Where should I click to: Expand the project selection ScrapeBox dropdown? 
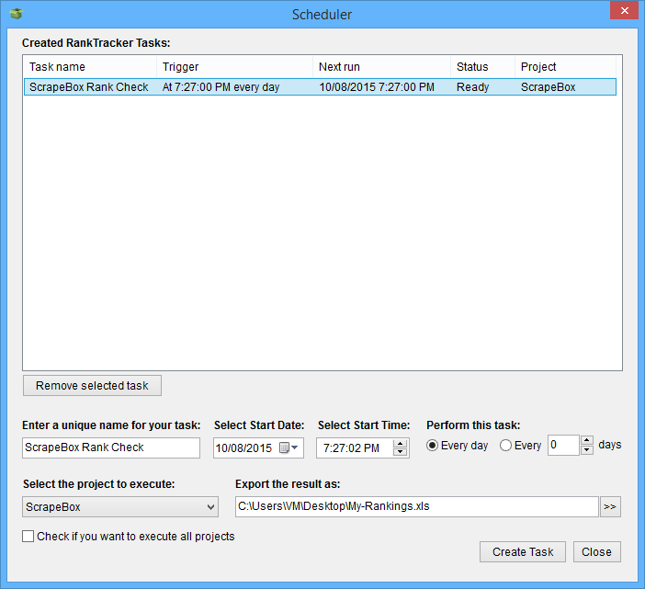210,507
